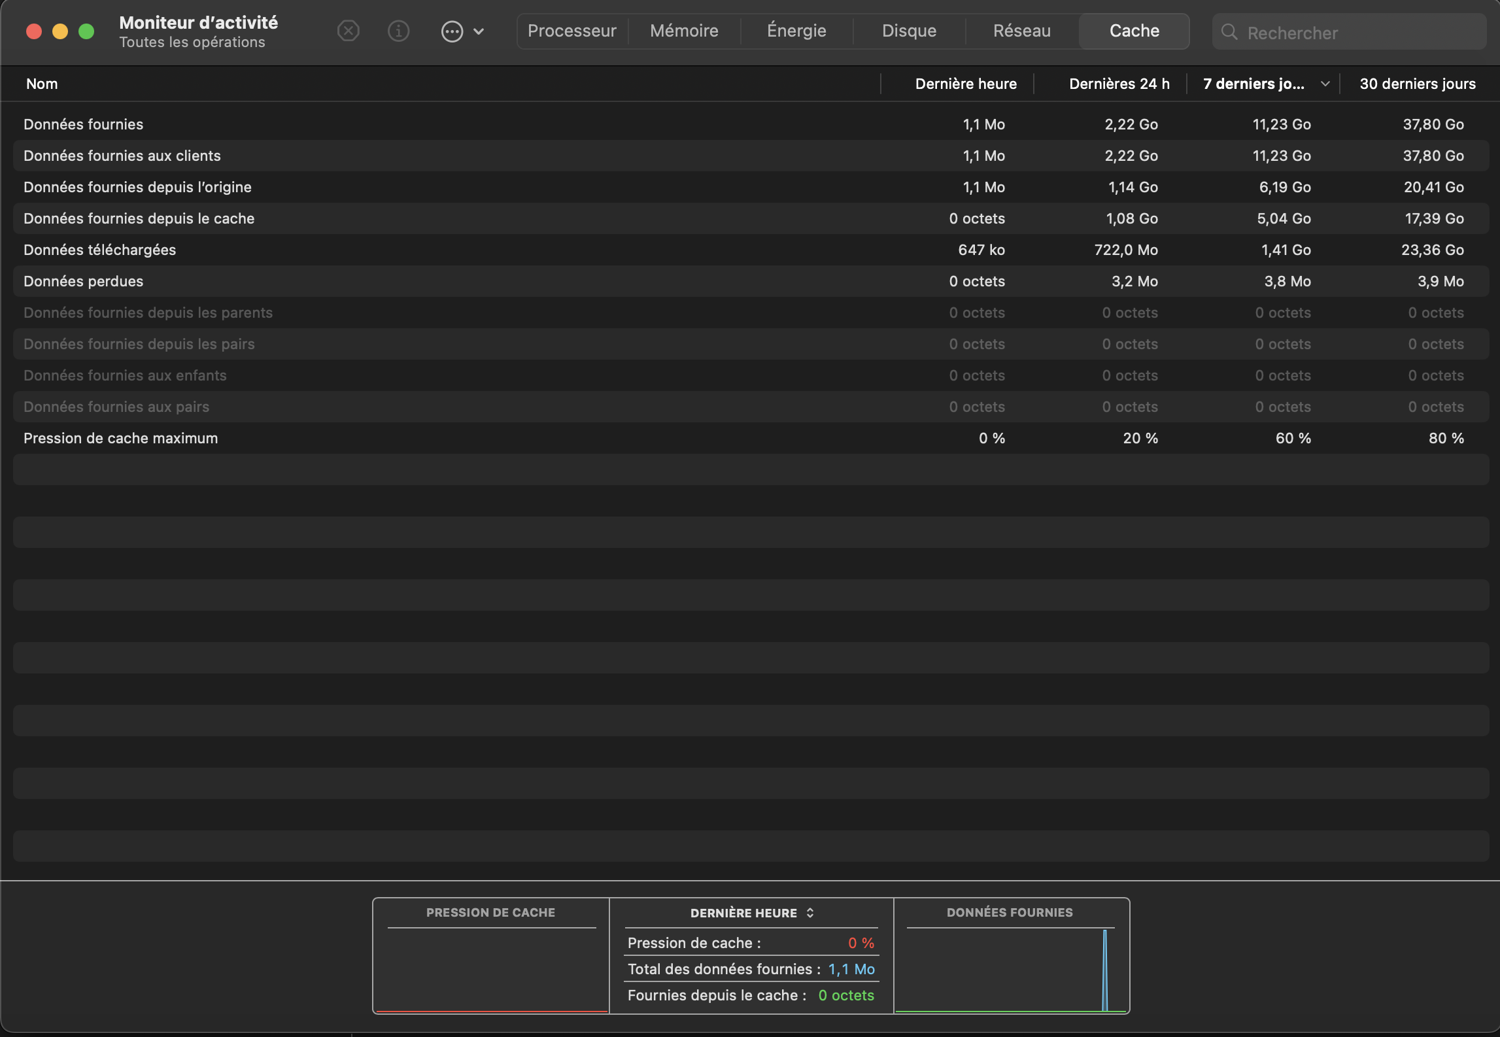
Task: Go to the Réseau tab
Action: click(1021, 31)
